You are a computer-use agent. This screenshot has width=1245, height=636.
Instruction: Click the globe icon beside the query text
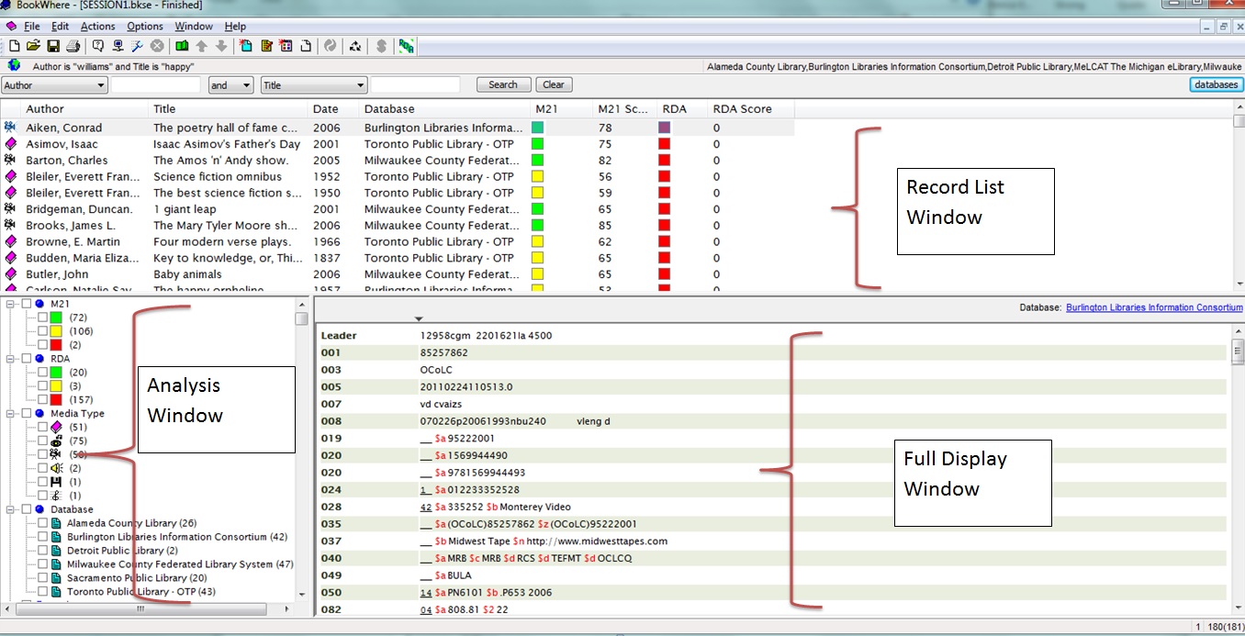click(x=14, y=66)
